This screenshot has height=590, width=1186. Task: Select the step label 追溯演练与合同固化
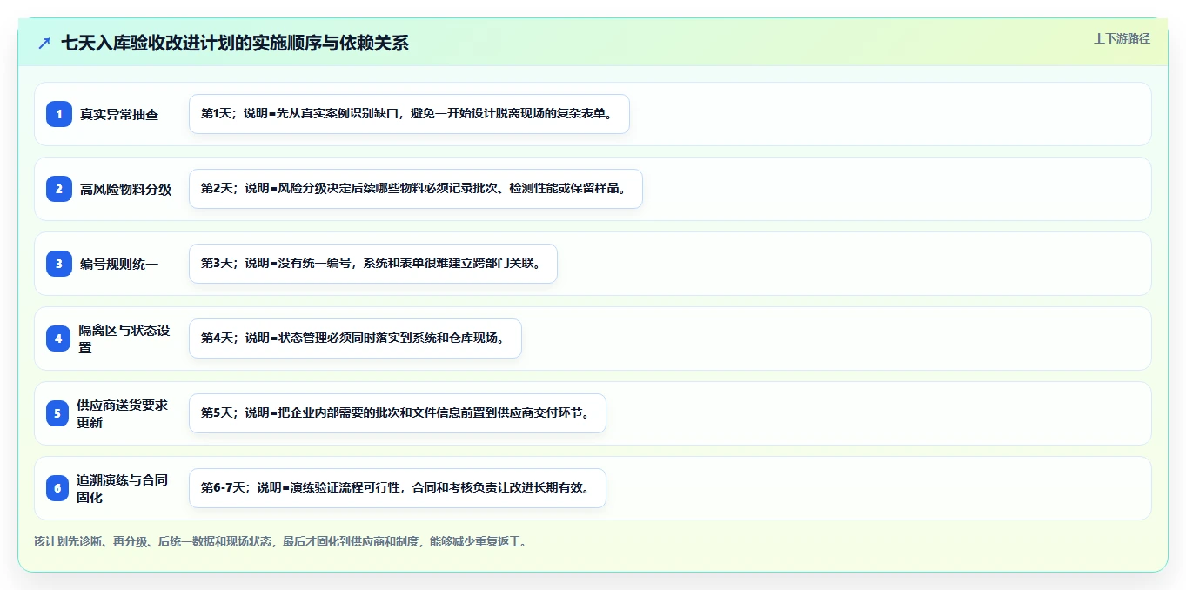pyautogui.click(x=123, y=488)
